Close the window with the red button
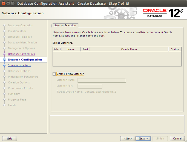 (x=4, y=3)
